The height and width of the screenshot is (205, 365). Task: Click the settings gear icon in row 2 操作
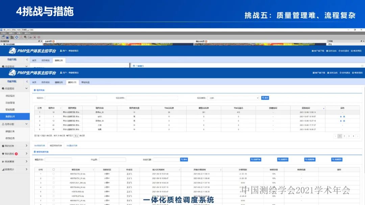point(344,117)
